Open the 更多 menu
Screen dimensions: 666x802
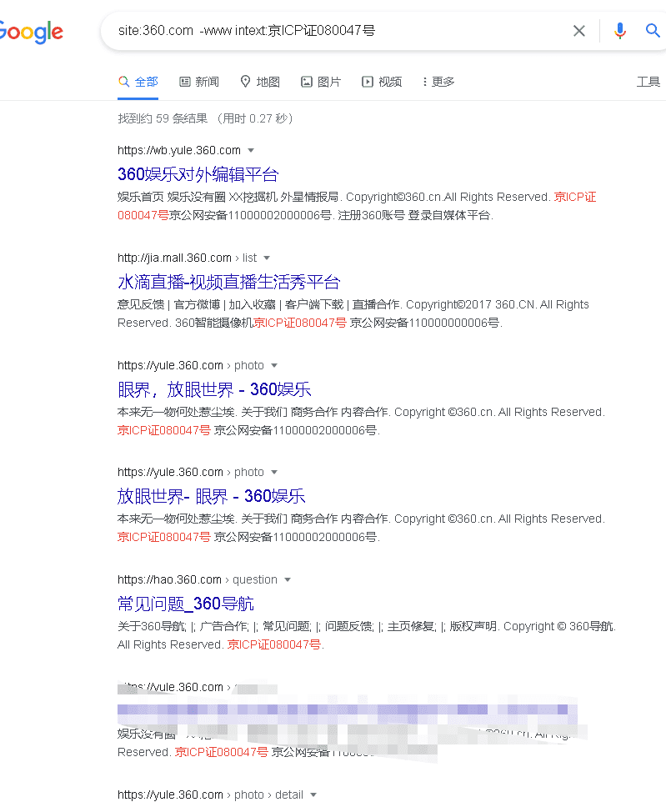coord(438,82)
